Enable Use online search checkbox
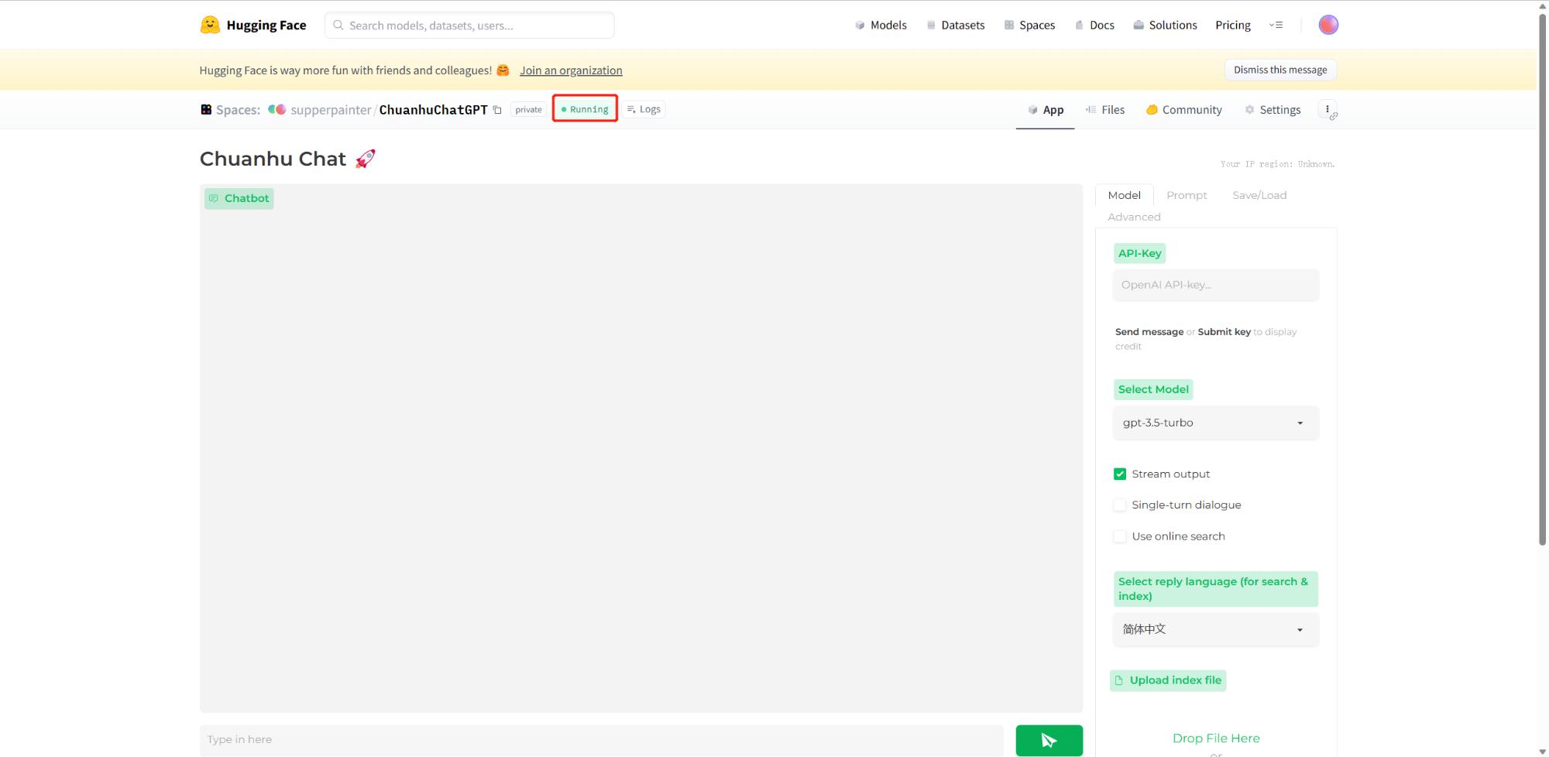 click(x=1120, y=536)
